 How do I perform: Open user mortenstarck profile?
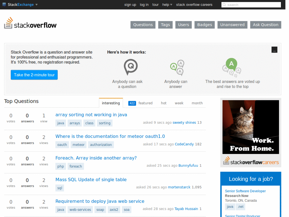[179, 187]
